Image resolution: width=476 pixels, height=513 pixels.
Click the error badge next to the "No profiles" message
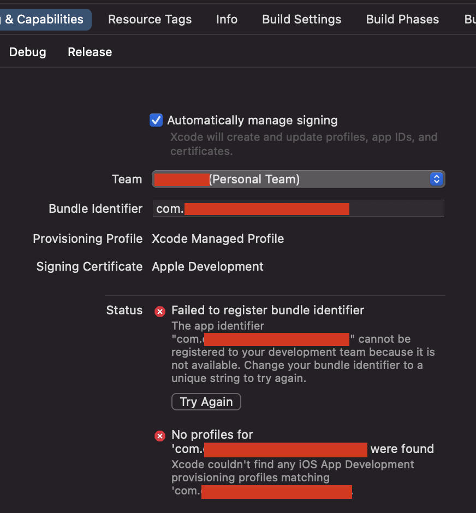tap(159, 436)
